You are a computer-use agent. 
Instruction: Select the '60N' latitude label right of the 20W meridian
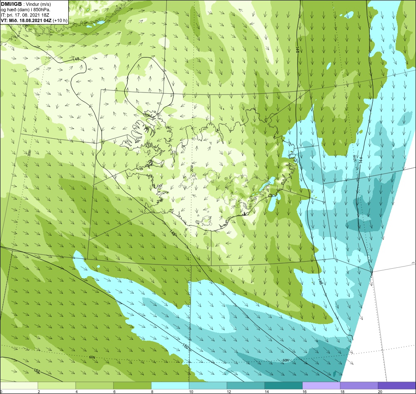285,360
